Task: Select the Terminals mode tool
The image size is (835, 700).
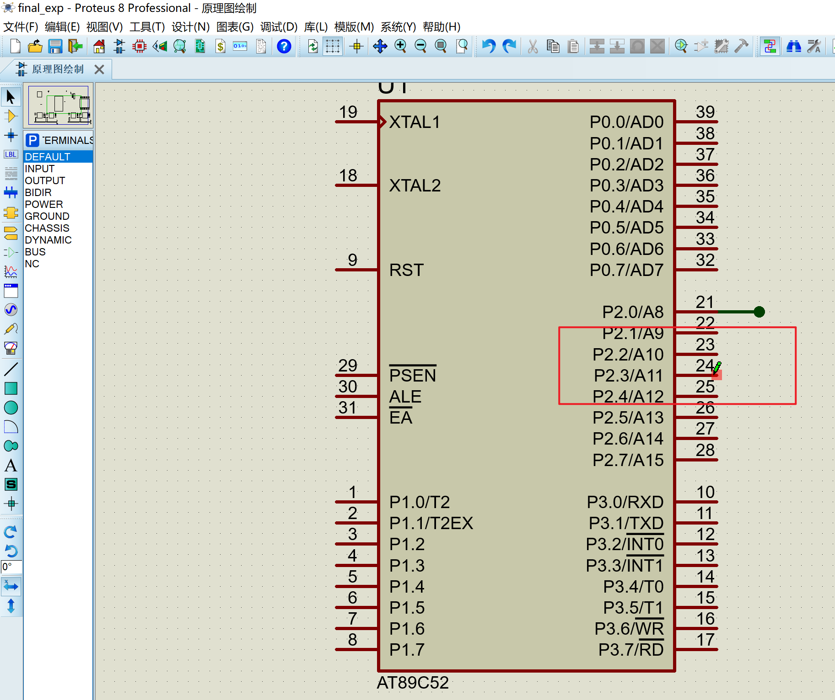Action: [x=11, y=233]
